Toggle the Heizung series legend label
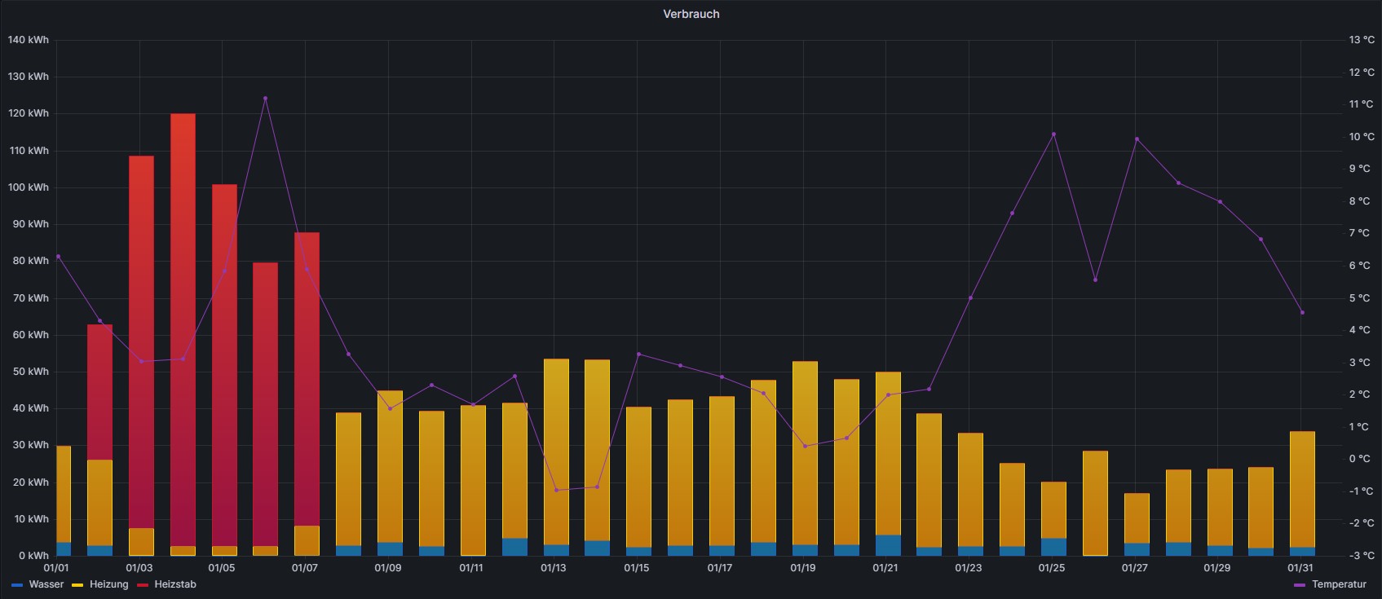1382x599 pixels. click(x=108, y=584)
